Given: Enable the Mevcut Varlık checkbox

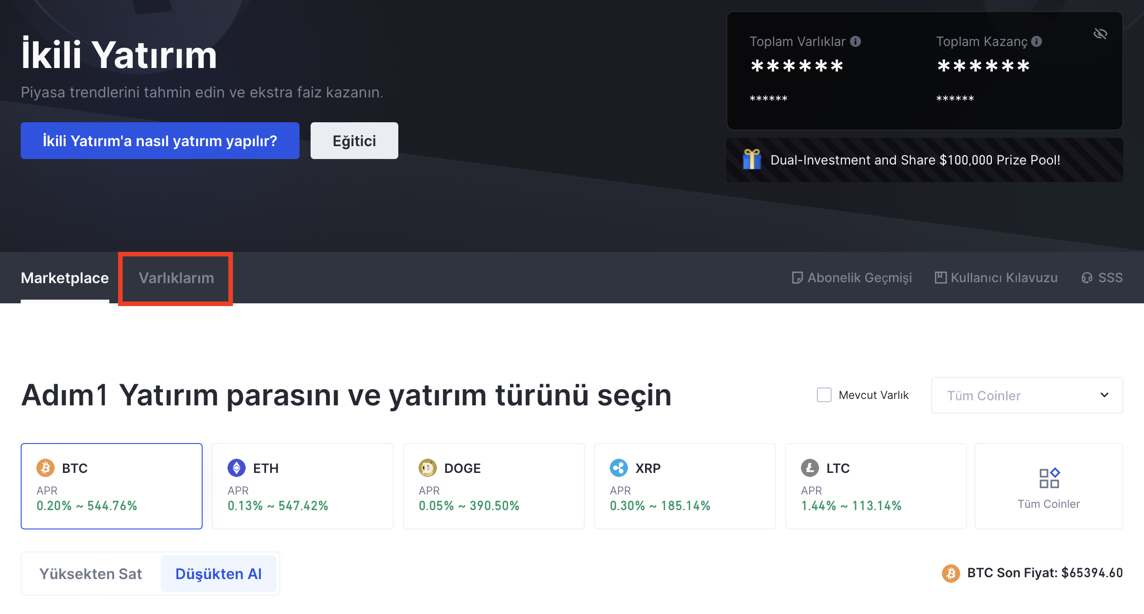Looking at the screenshot, I should coord(824,395).
